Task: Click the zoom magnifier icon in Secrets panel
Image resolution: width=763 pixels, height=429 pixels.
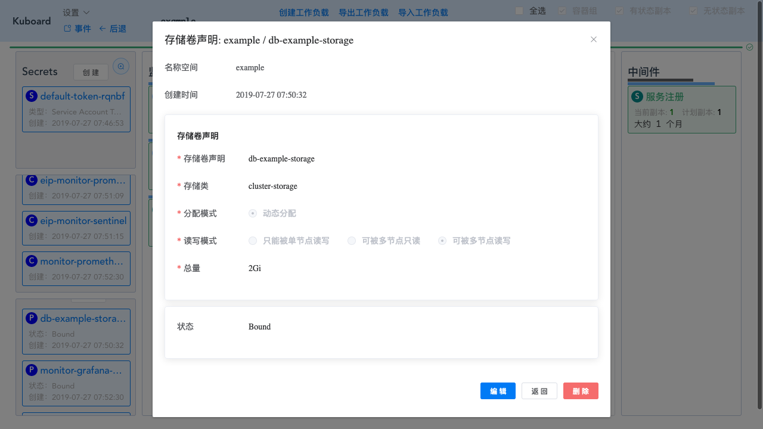Action: 121,66
